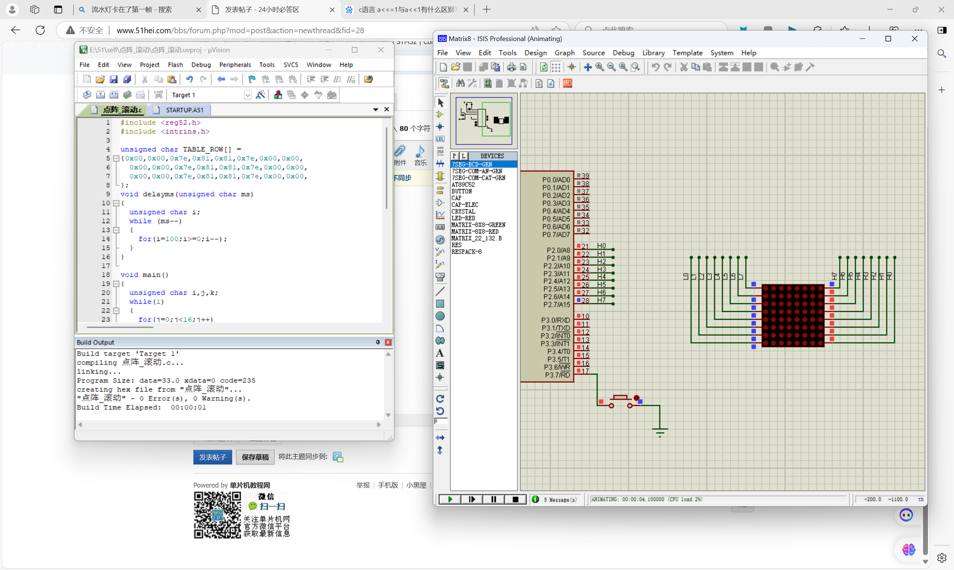Screen dimensions: 954x570
Task: Click the L library button in DEVICES
Action: point(463,156)
